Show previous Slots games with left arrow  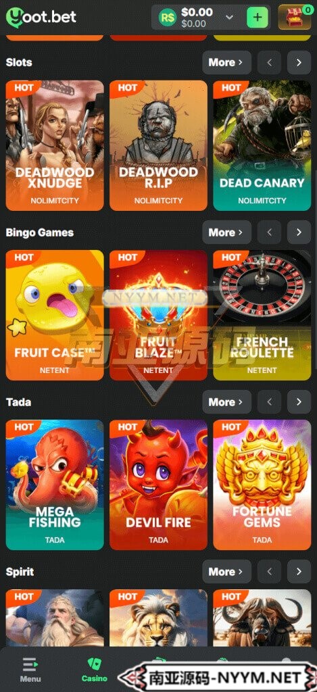269,63
